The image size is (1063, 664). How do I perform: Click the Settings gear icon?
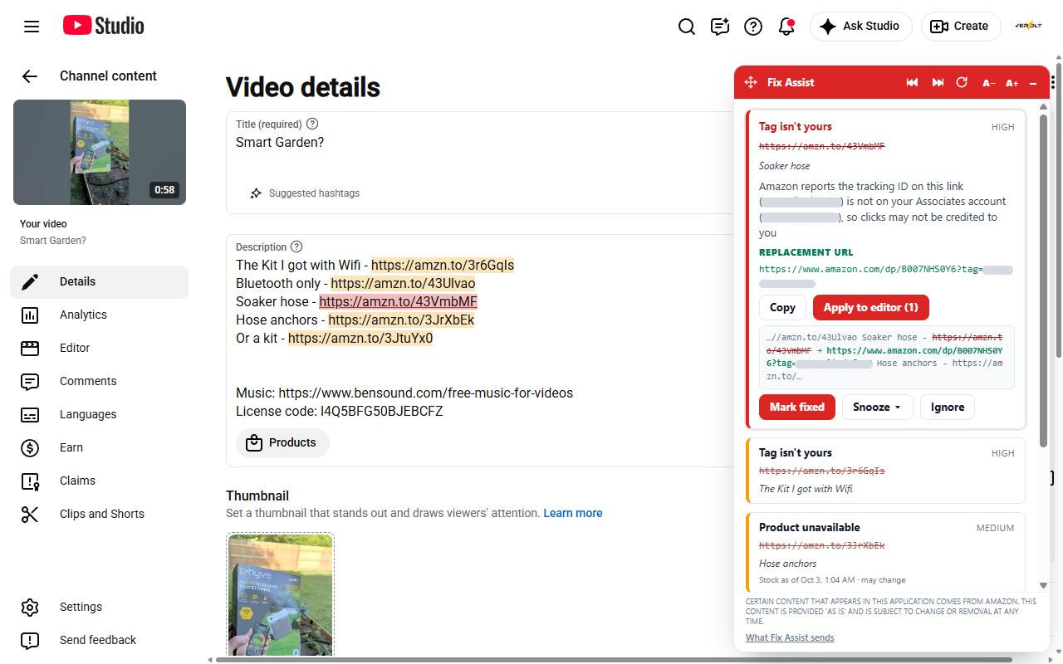click(30, 607)
